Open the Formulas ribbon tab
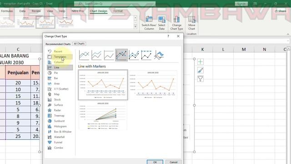 tap(7, 11)
